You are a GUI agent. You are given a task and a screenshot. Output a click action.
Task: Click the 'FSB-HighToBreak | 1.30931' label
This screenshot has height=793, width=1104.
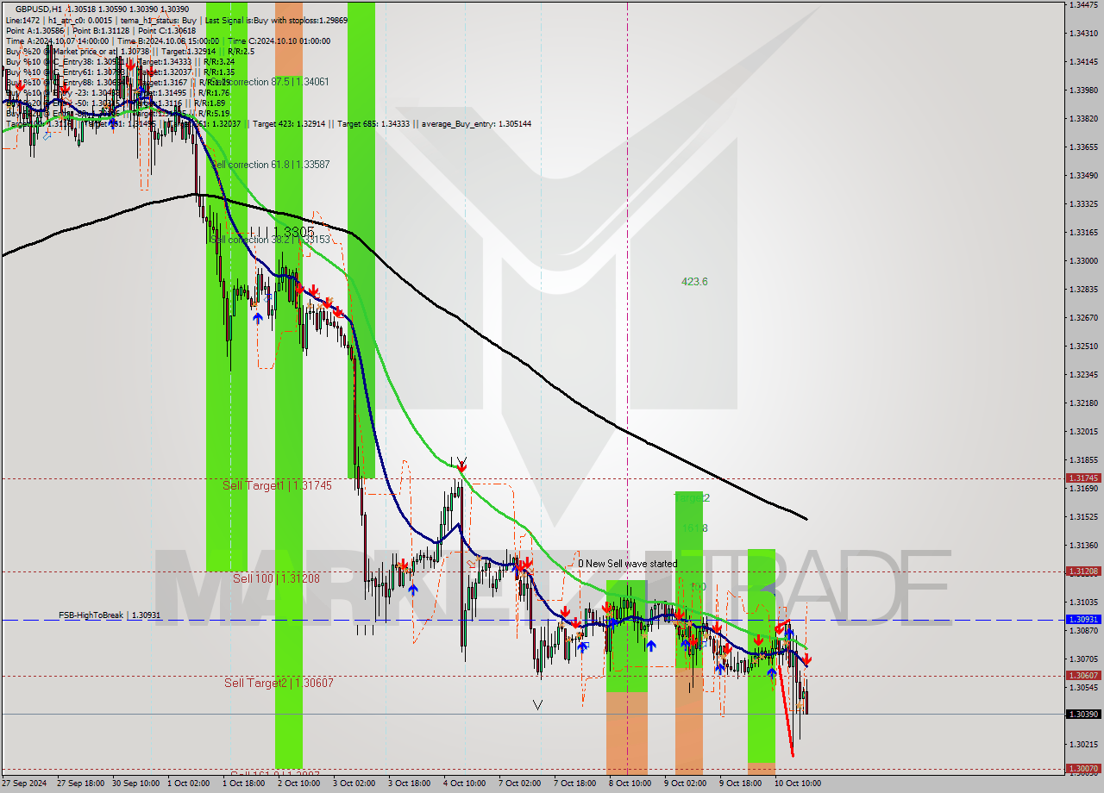tap(110, 615)
